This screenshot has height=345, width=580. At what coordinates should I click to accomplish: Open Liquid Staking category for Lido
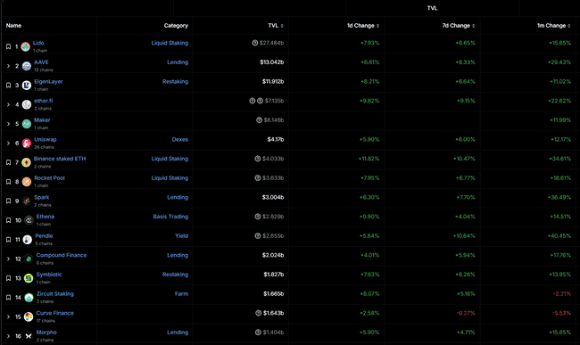[170, 43]
